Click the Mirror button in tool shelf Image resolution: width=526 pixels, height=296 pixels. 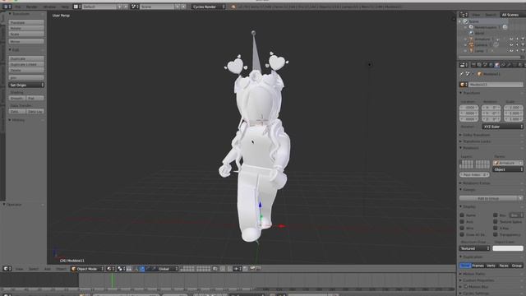pos(26,41)
